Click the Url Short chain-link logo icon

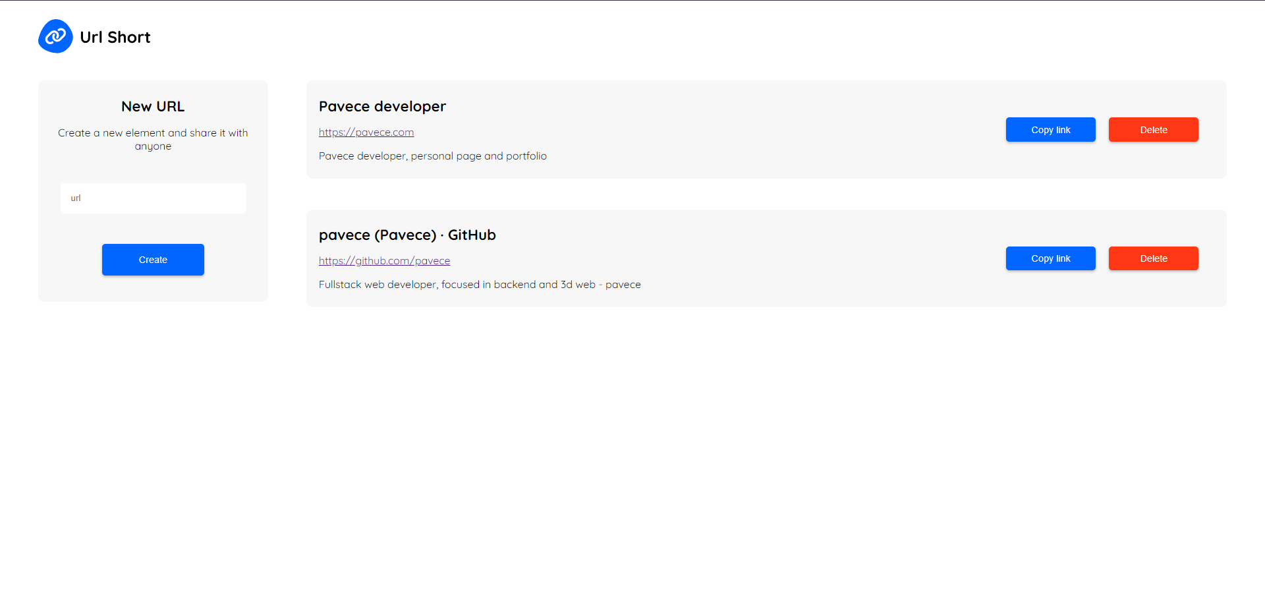point(55,36)
